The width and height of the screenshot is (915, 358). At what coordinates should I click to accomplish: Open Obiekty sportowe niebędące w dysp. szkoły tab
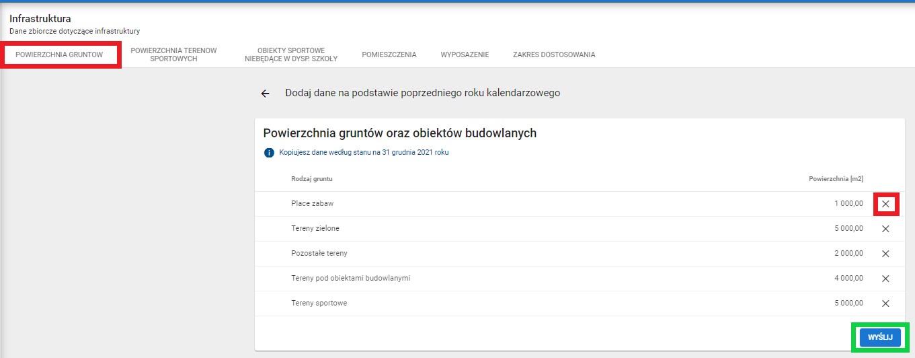point(291,55)
